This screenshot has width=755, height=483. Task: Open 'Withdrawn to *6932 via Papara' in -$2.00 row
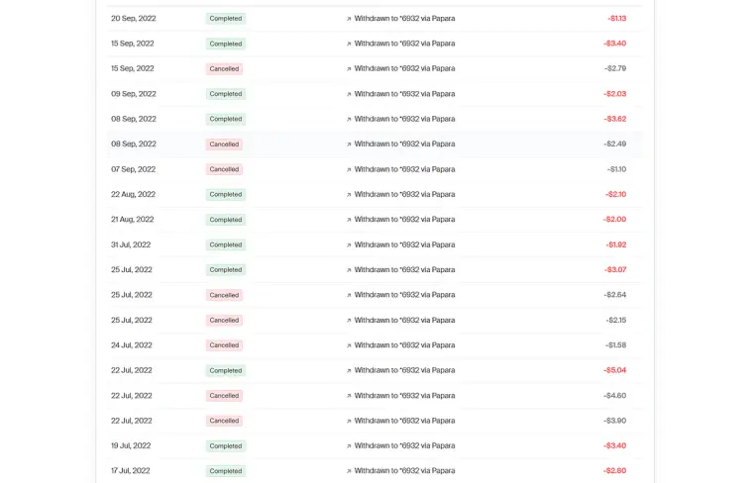[x=404, y=220]
